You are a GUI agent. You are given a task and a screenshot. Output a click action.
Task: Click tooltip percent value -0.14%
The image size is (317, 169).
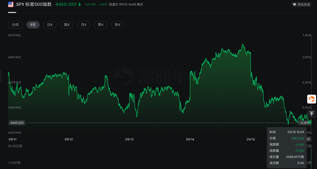(299, 151)
